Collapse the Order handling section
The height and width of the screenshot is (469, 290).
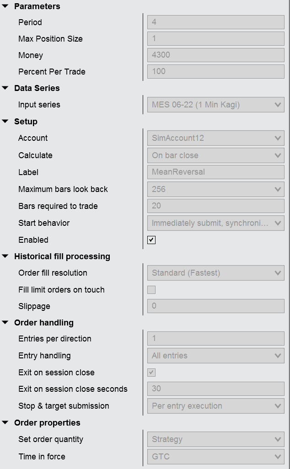(5, 323)
